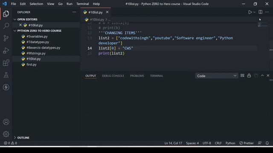Open the File menu

tap(13, 4)
